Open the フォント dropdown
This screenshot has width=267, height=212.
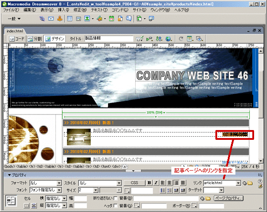[59, 190]
